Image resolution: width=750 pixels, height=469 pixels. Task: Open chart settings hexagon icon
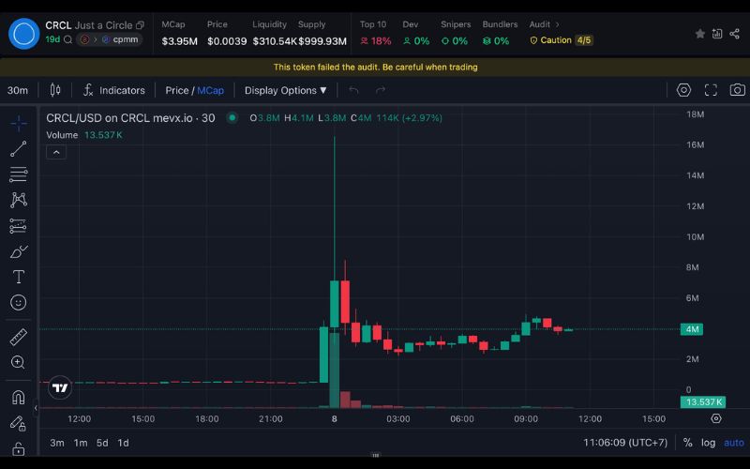coord(683,90)
